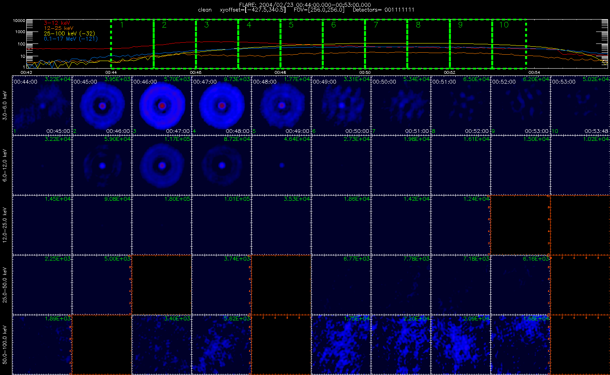Open the 50.0-100.0 keV image with peak 3.40E+03
This screenshot has height=375, width=610.
pyautogui.click(x=162, y=345)
